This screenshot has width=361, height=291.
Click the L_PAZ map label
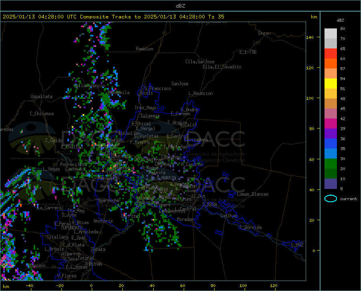coord(297,245)
